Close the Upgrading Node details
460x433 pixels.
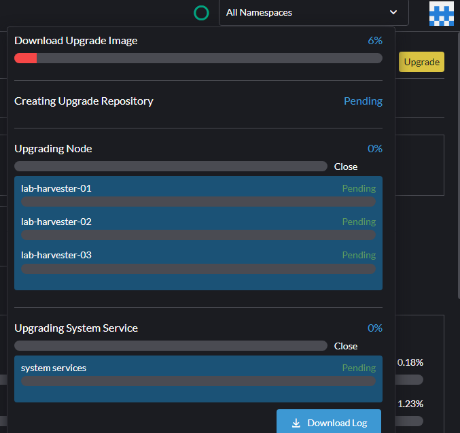[x=346, y=167]
